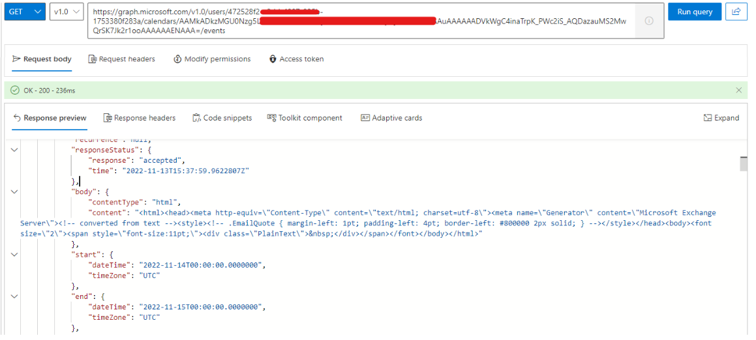Image resolution: width=756 pixels, height=340 pixels.
Task: Open Code snippets tab
Action: pos(222,118)
